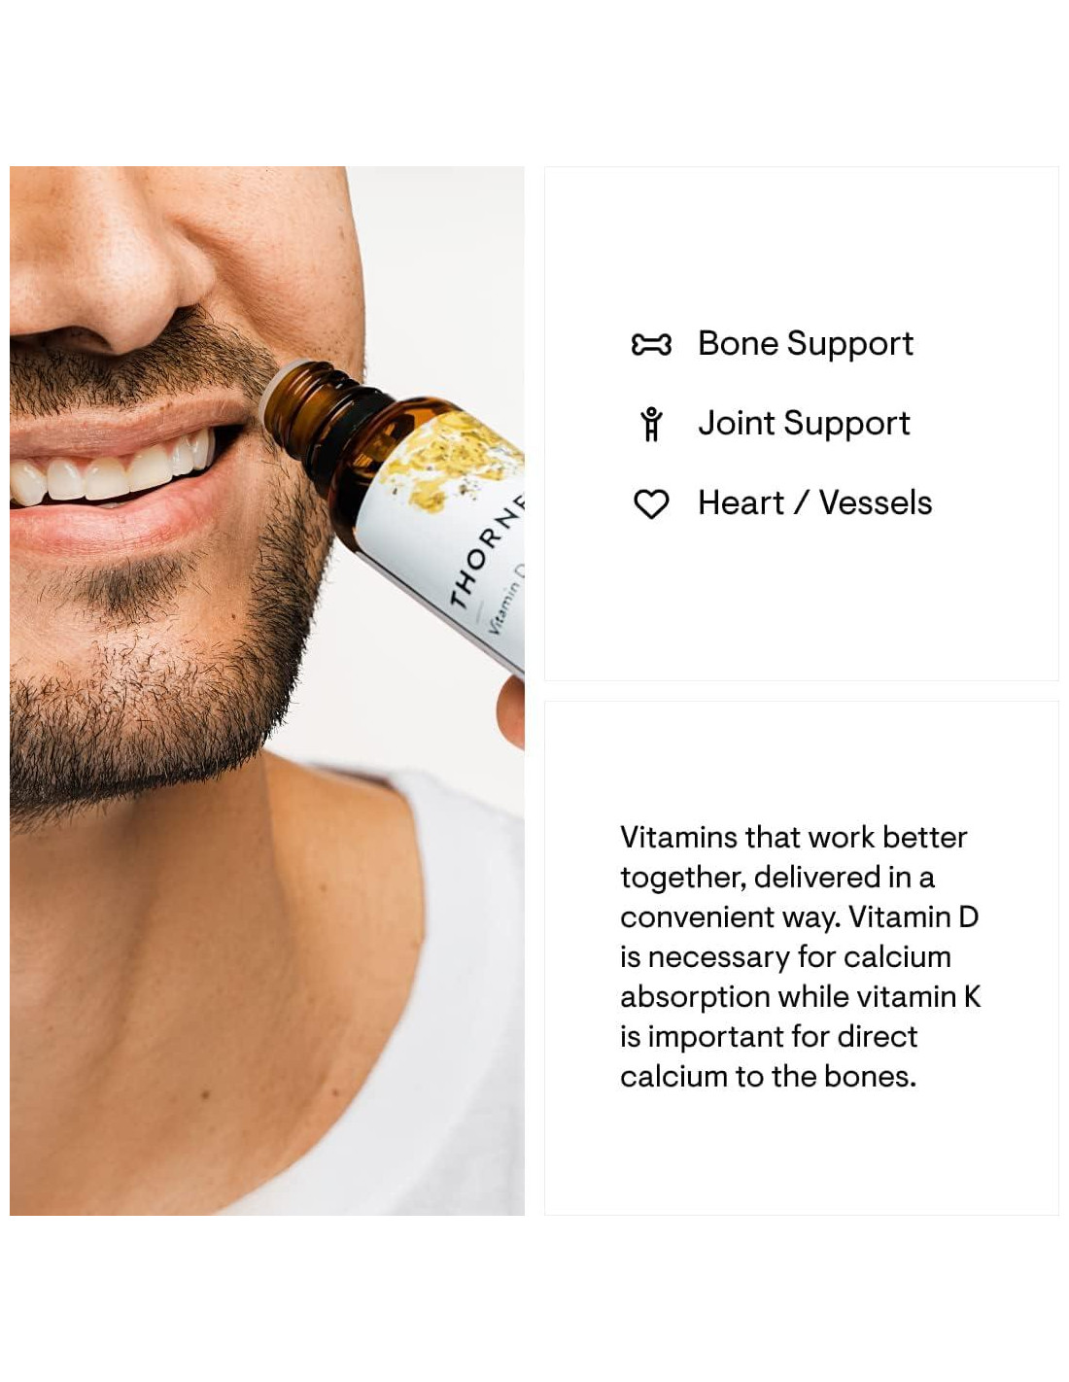The width and height of the screenshot is (1069, 1382).
Task: Click the bone icon beside Bone Support
Action: (x=651, y=344)
